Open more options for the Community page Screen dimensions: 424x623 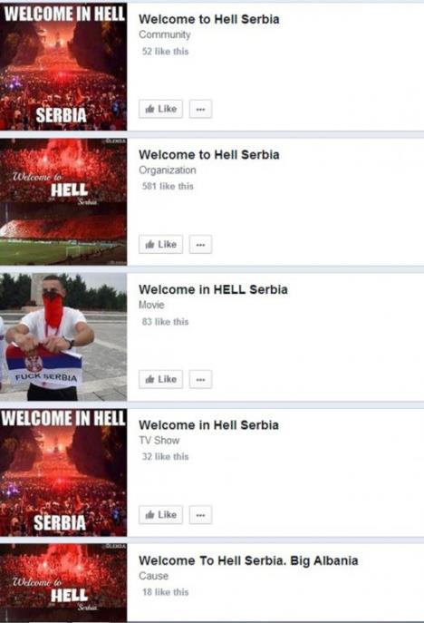[200, 109]
